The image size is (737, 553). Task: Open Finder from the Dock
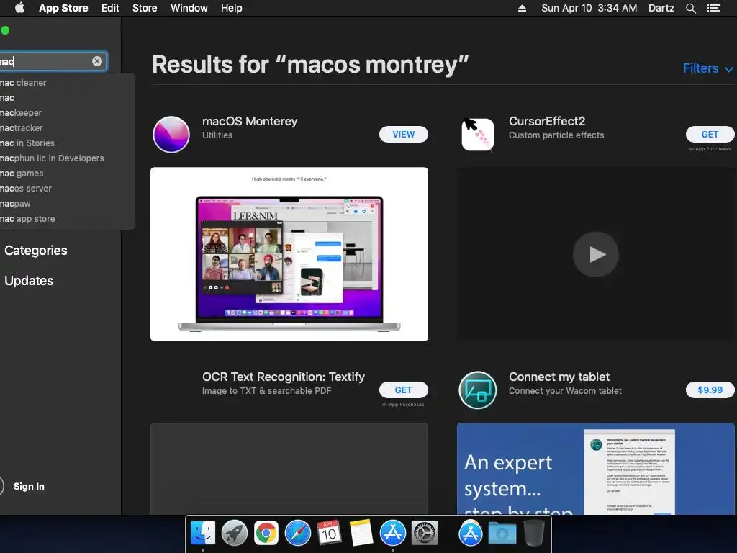tap(202, 534)
